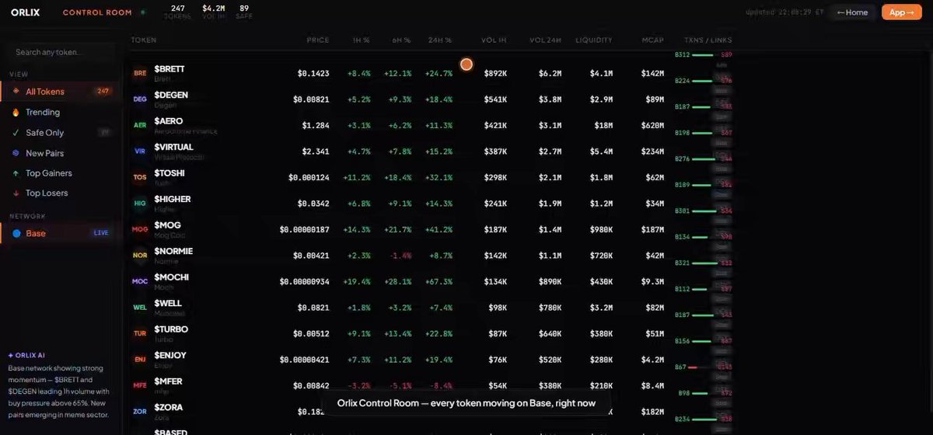Click the NOR badge of $NORMIE
This screenshot has width=933, height=435.
pyautogui.click(x=140, y=256)
